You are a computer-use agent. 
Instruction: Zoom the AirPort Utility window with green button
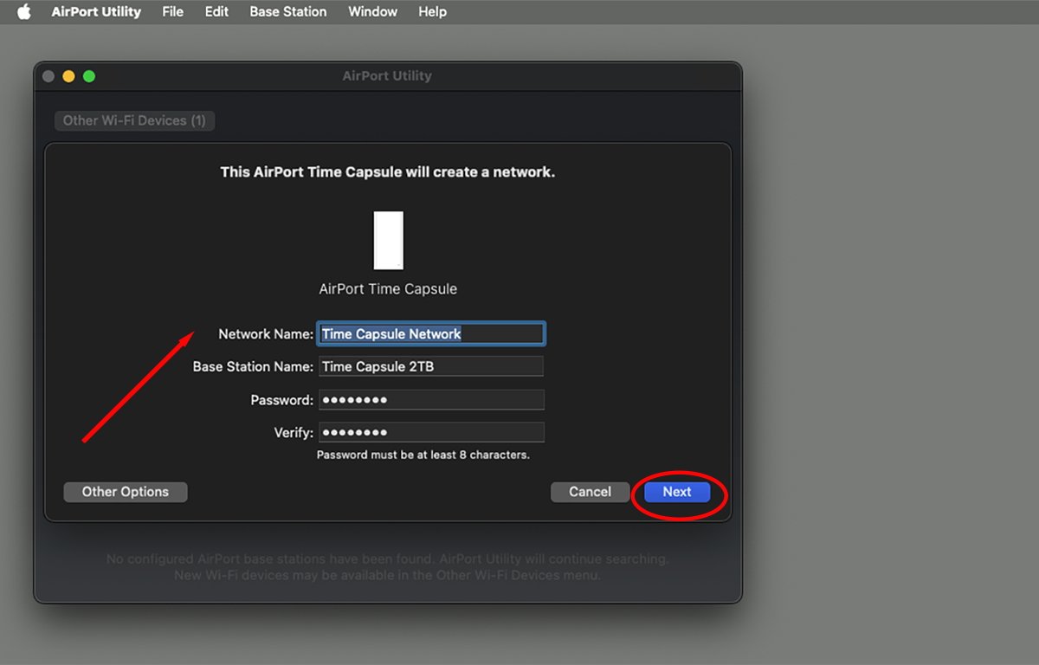click(88, 76)
